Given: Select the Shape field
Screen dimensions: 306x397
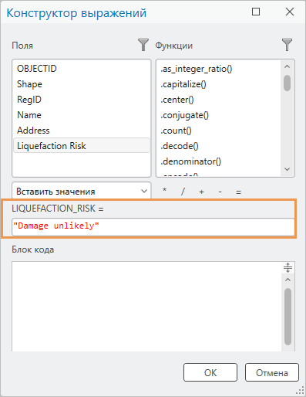Looking at the screenshot, I should point(82,84).
